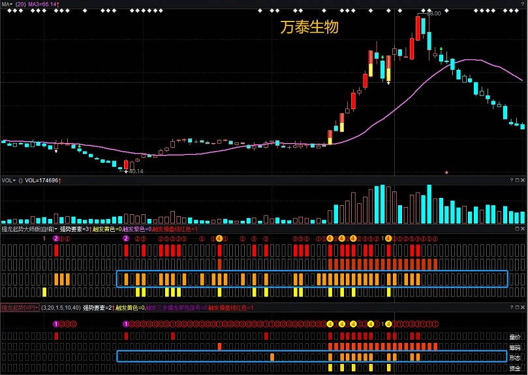Click the 强势要素=2 readout
Image resolution: width=528 pixels, height=375 pixels.
(99, 308)
